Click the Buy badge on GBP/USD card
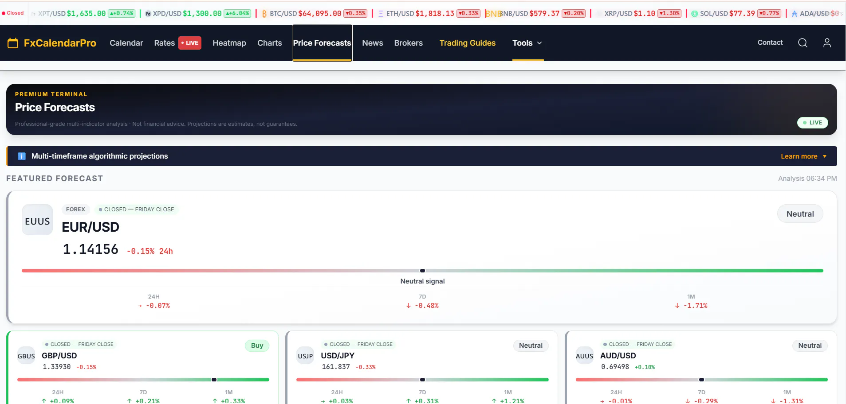846x404 pixels. tap(257, 346)
